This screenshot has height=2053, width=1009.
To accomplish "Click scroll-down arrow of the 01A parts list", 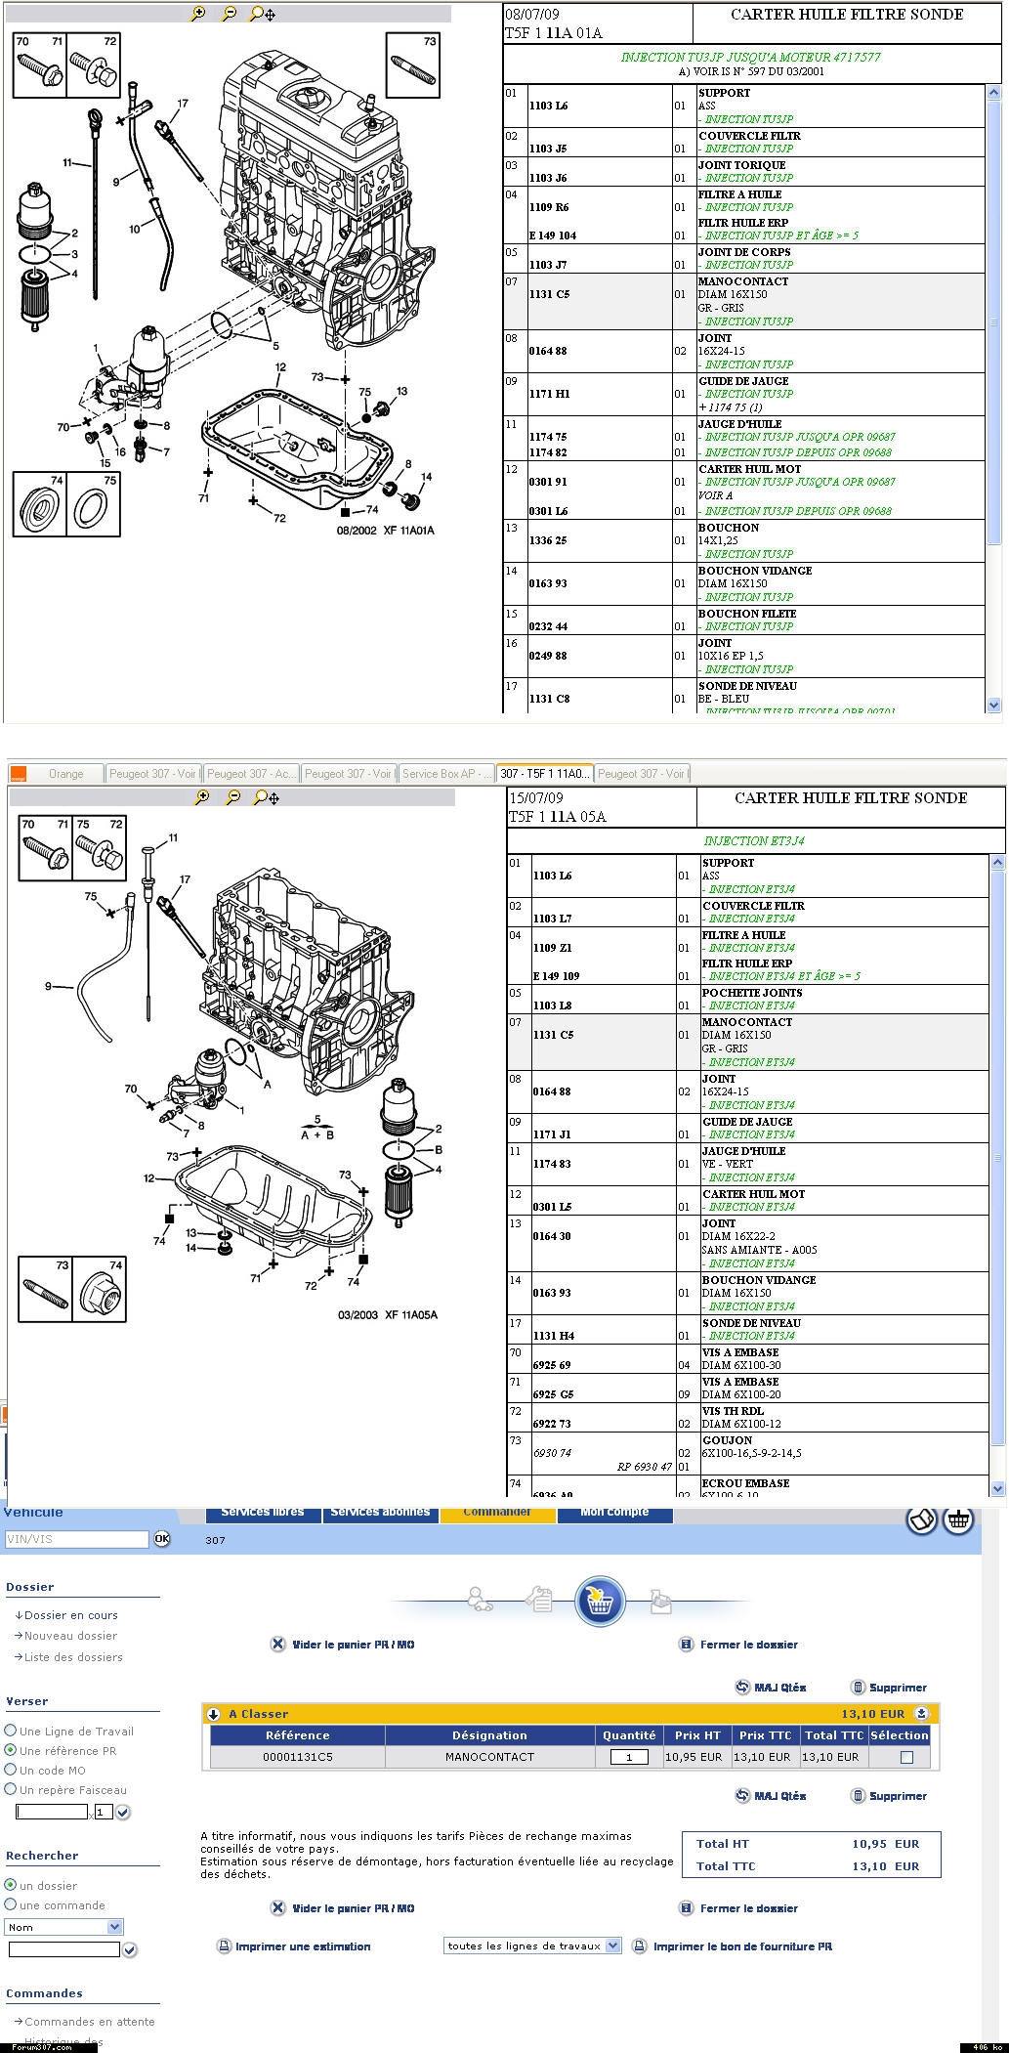I will click(x=994, y=705).
